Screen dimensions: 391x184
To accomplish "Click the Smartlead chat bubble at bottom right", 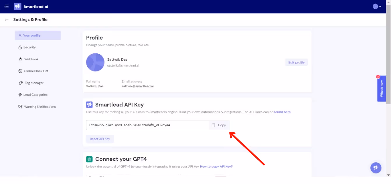I will (376, 167).
